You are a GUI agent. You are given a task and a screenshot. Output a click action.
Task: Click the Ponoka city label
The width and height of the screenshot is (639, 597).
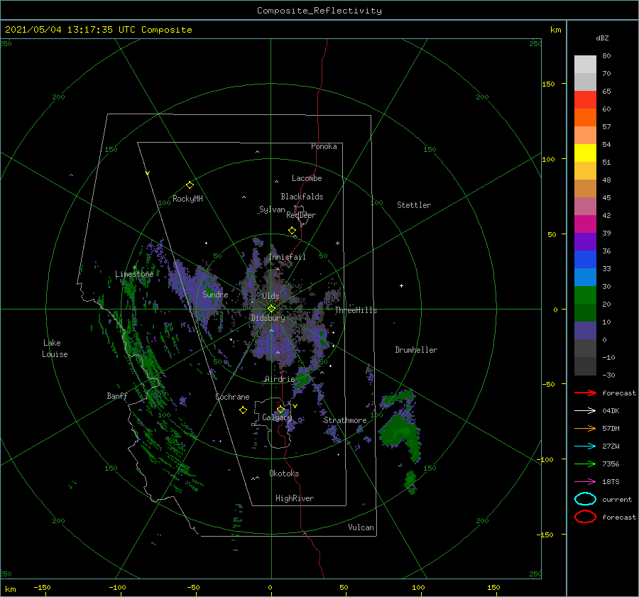324,146
